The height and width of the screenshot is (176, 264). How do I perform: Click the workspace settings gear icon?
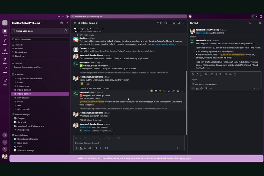coord(62,23)
